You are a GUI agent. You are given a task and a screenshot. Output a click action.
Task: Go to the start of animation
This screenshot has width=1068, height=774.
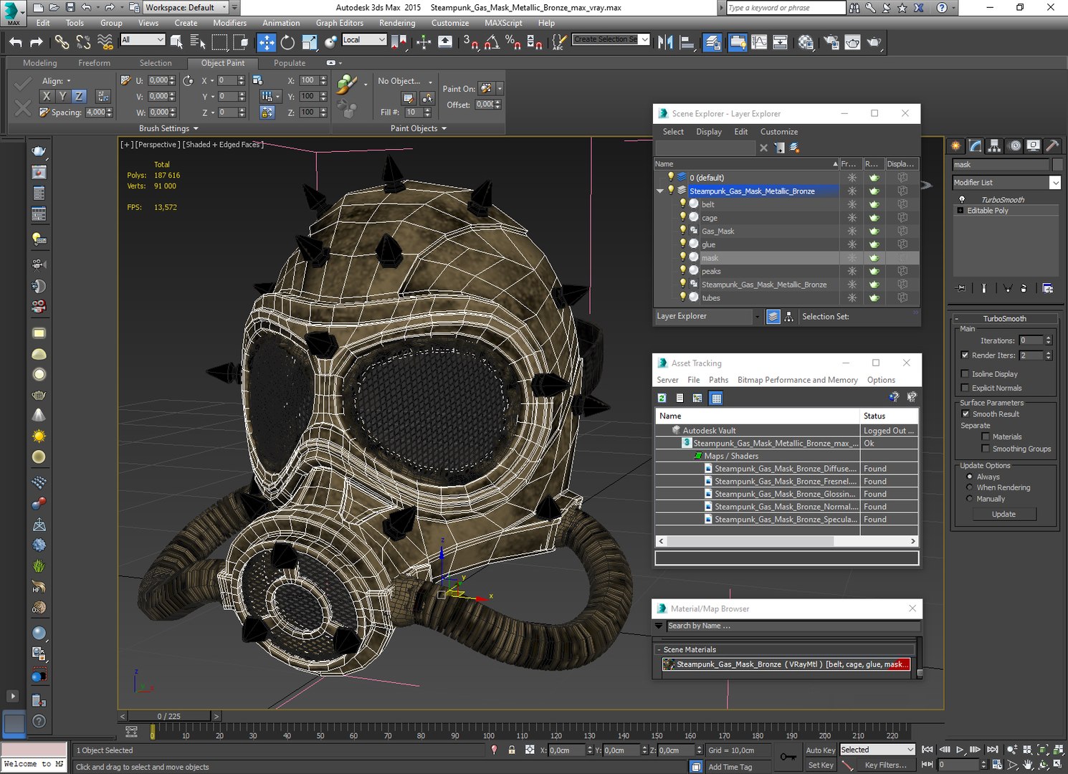[x=927, y=750]
